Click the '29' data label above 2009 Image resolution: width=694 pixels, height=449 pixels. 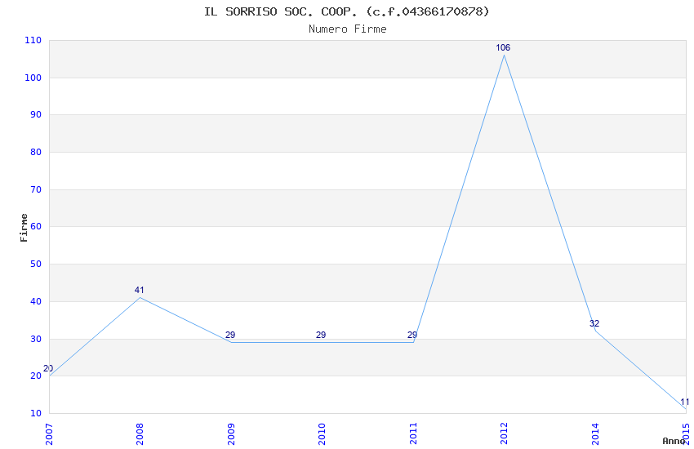[230, 335]
